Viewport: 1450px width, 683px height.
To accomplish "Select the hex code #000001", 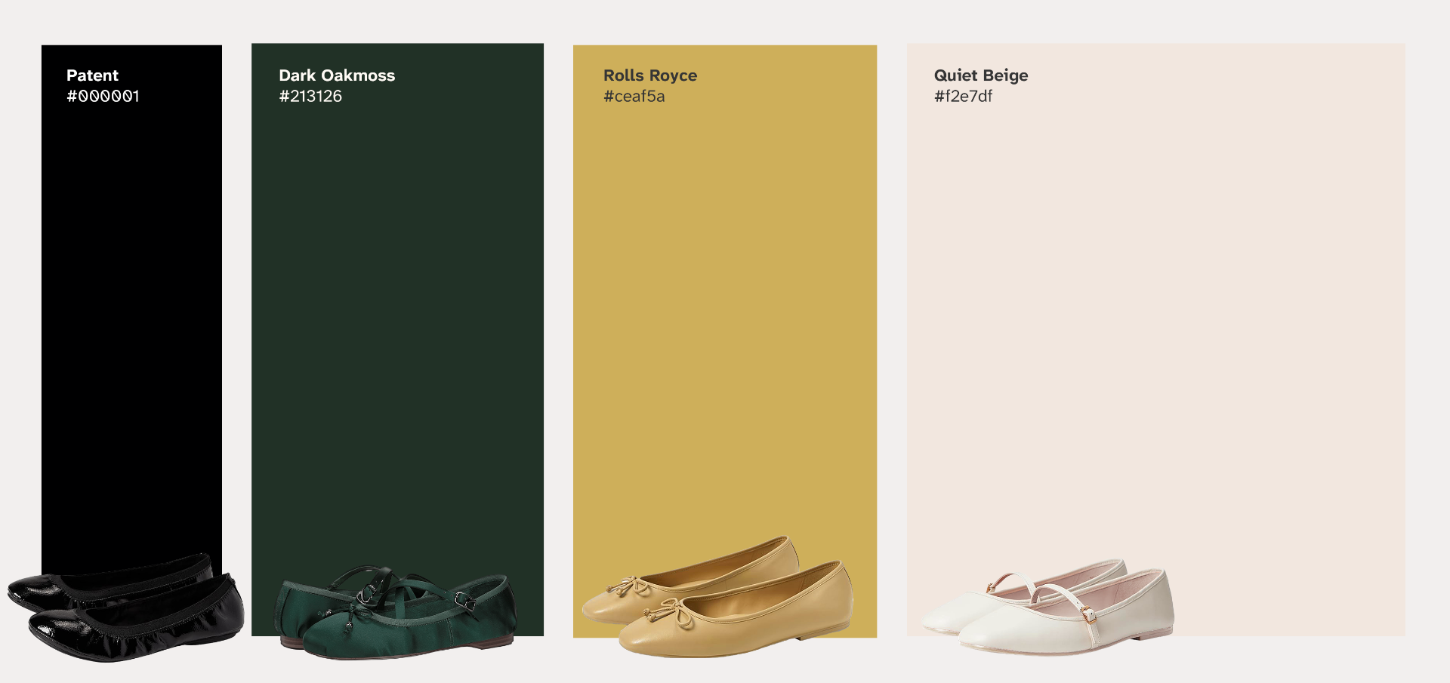I will click(x=103, y=96).
